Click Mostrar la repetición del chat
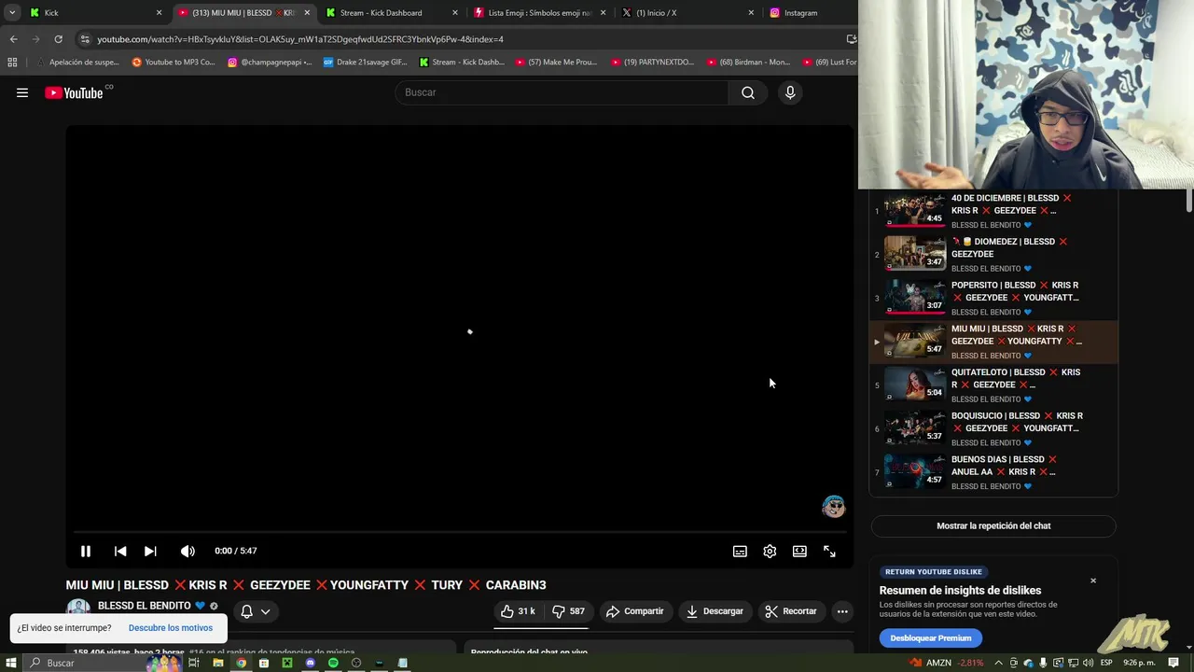1194x672 pixels. (x=993, y=525)
